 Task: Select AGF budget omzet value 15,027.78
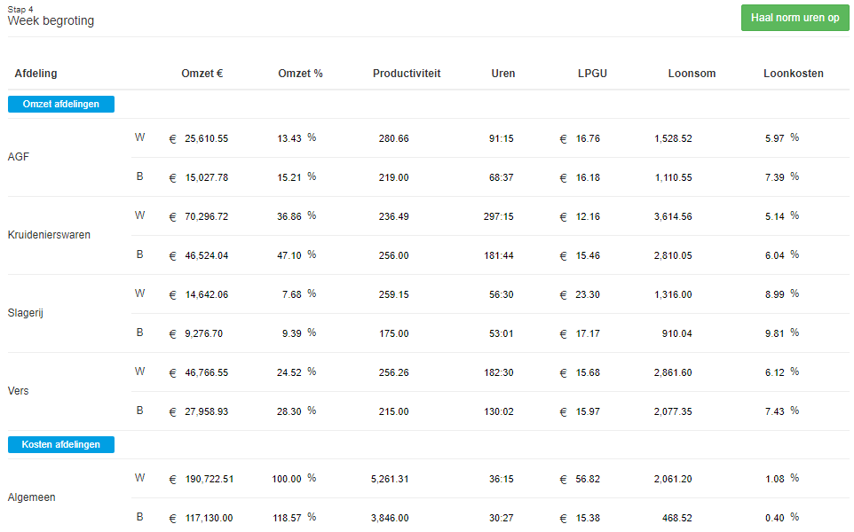[207, 178]
